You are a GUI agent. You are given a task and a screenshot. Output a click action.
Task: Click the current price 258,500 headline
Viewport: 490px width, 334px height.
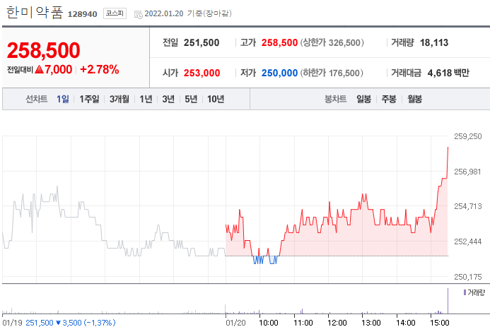coord(43,50)
